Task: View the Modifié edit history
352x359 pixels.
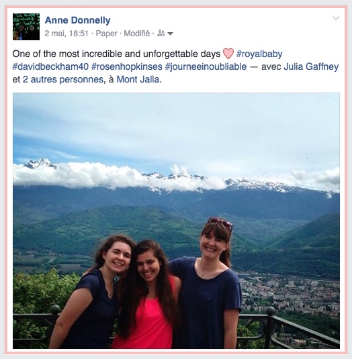Action: pyautogui.click(x=137, y=34)
